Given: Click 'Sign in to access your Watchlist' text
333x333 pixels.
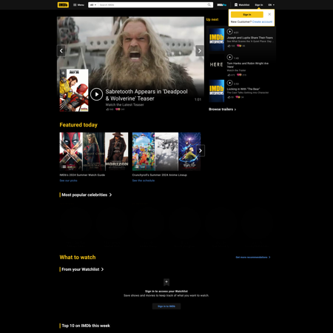Looking at the screenshot, I should [x=166, y=292].
